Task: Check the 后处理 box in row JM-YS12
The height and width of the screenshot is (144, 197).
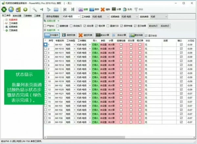Action: click(131, 57)
